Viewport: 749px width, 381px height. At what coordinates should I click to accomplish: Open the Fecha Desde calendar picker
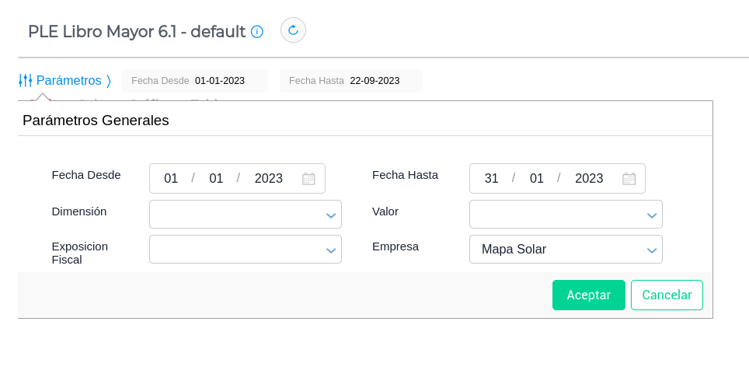pos(308,179)
